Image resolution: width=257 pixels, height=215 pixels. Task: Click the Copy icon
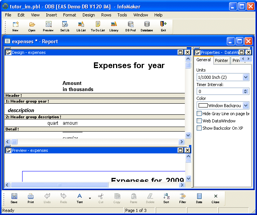[117, 198]
